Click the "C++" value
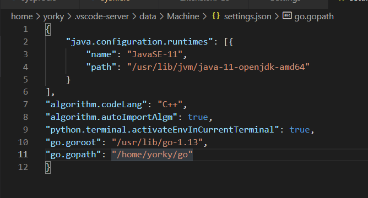The image size is (368, 198). tap(170, 105)
